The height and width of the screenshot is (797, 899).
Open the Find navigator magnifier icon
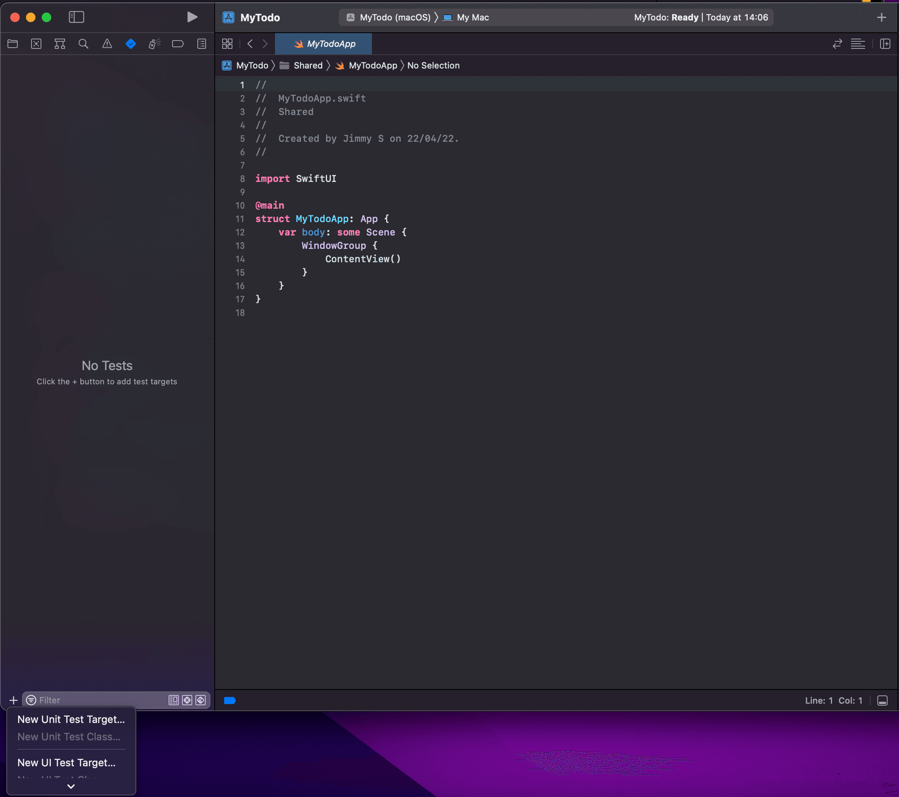pos(83,44)
